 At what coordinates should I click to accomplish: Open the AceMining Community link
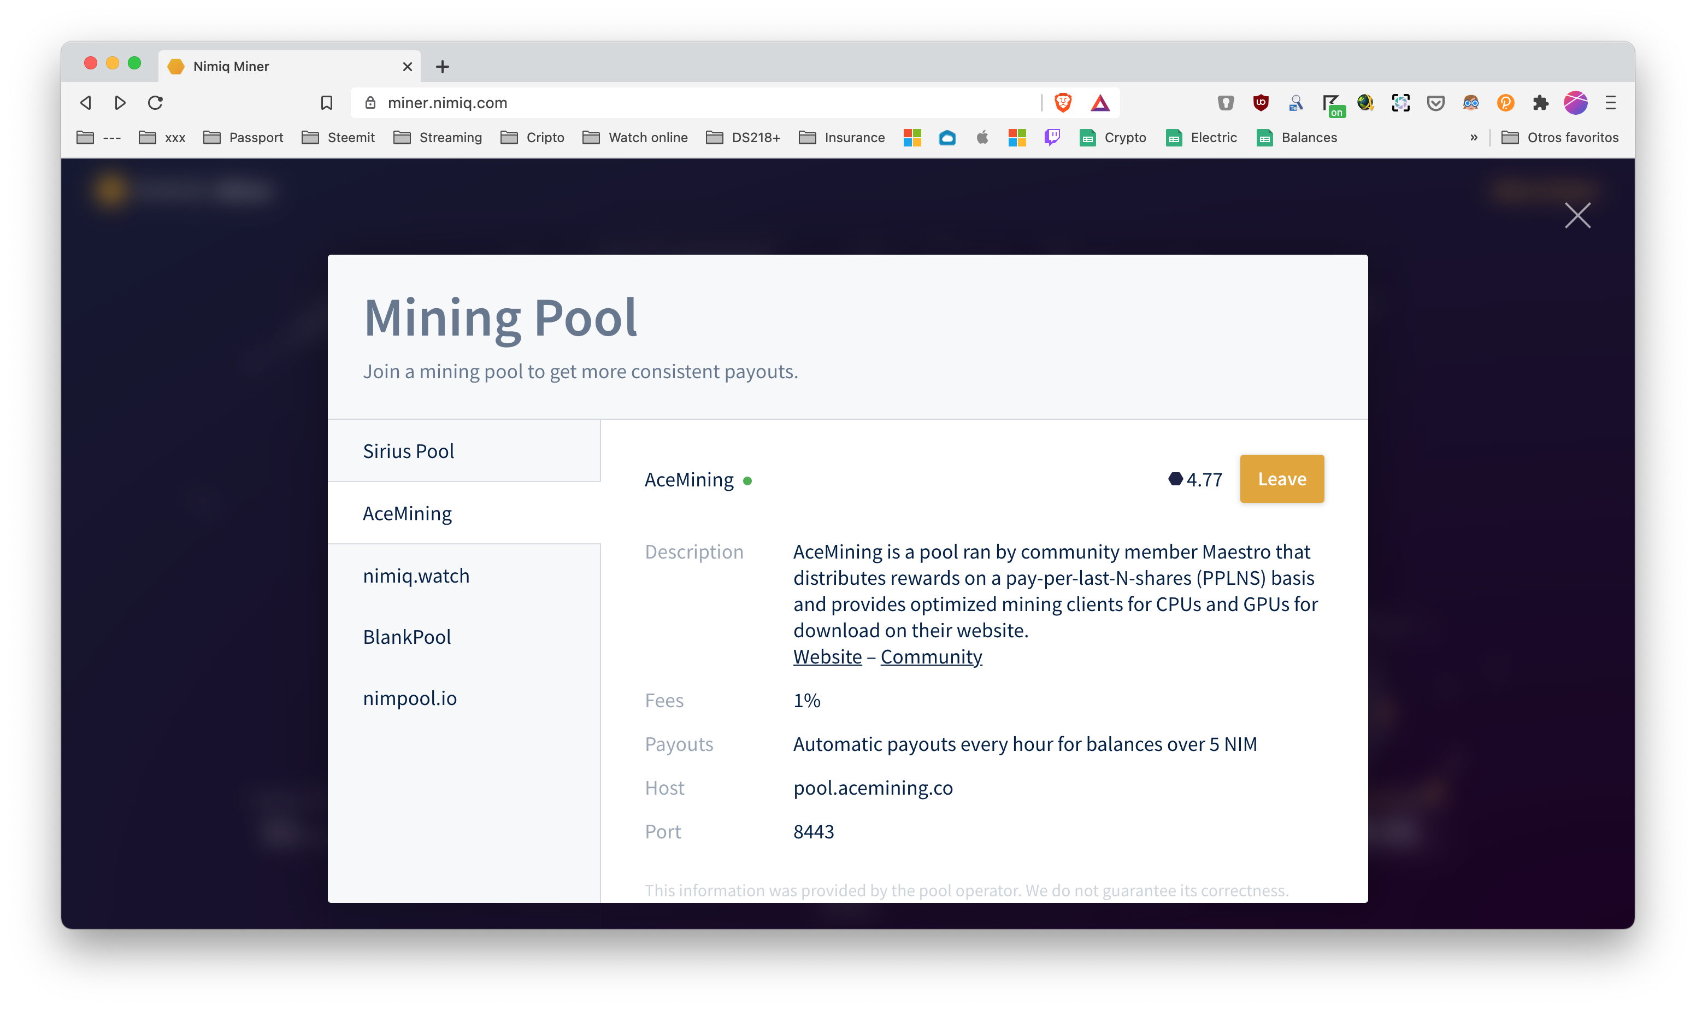click(932, 657)
